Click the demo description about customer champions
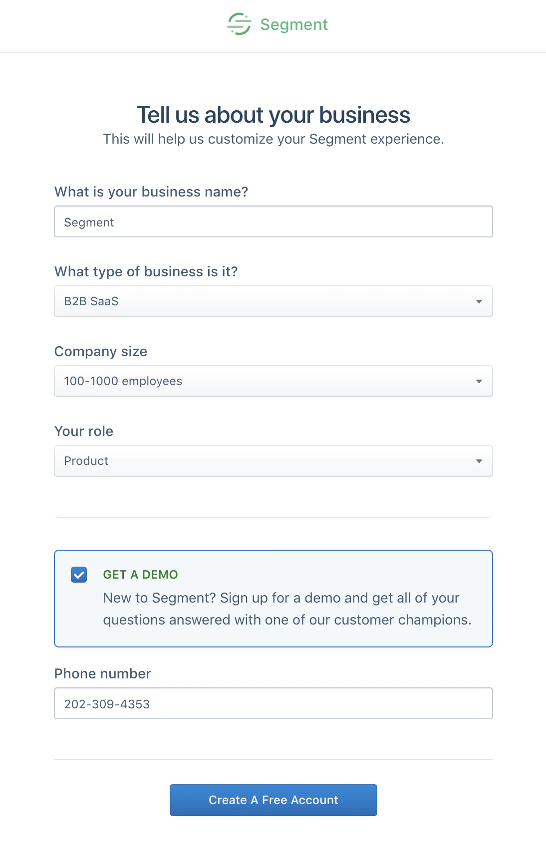 (x=287, y=609)
